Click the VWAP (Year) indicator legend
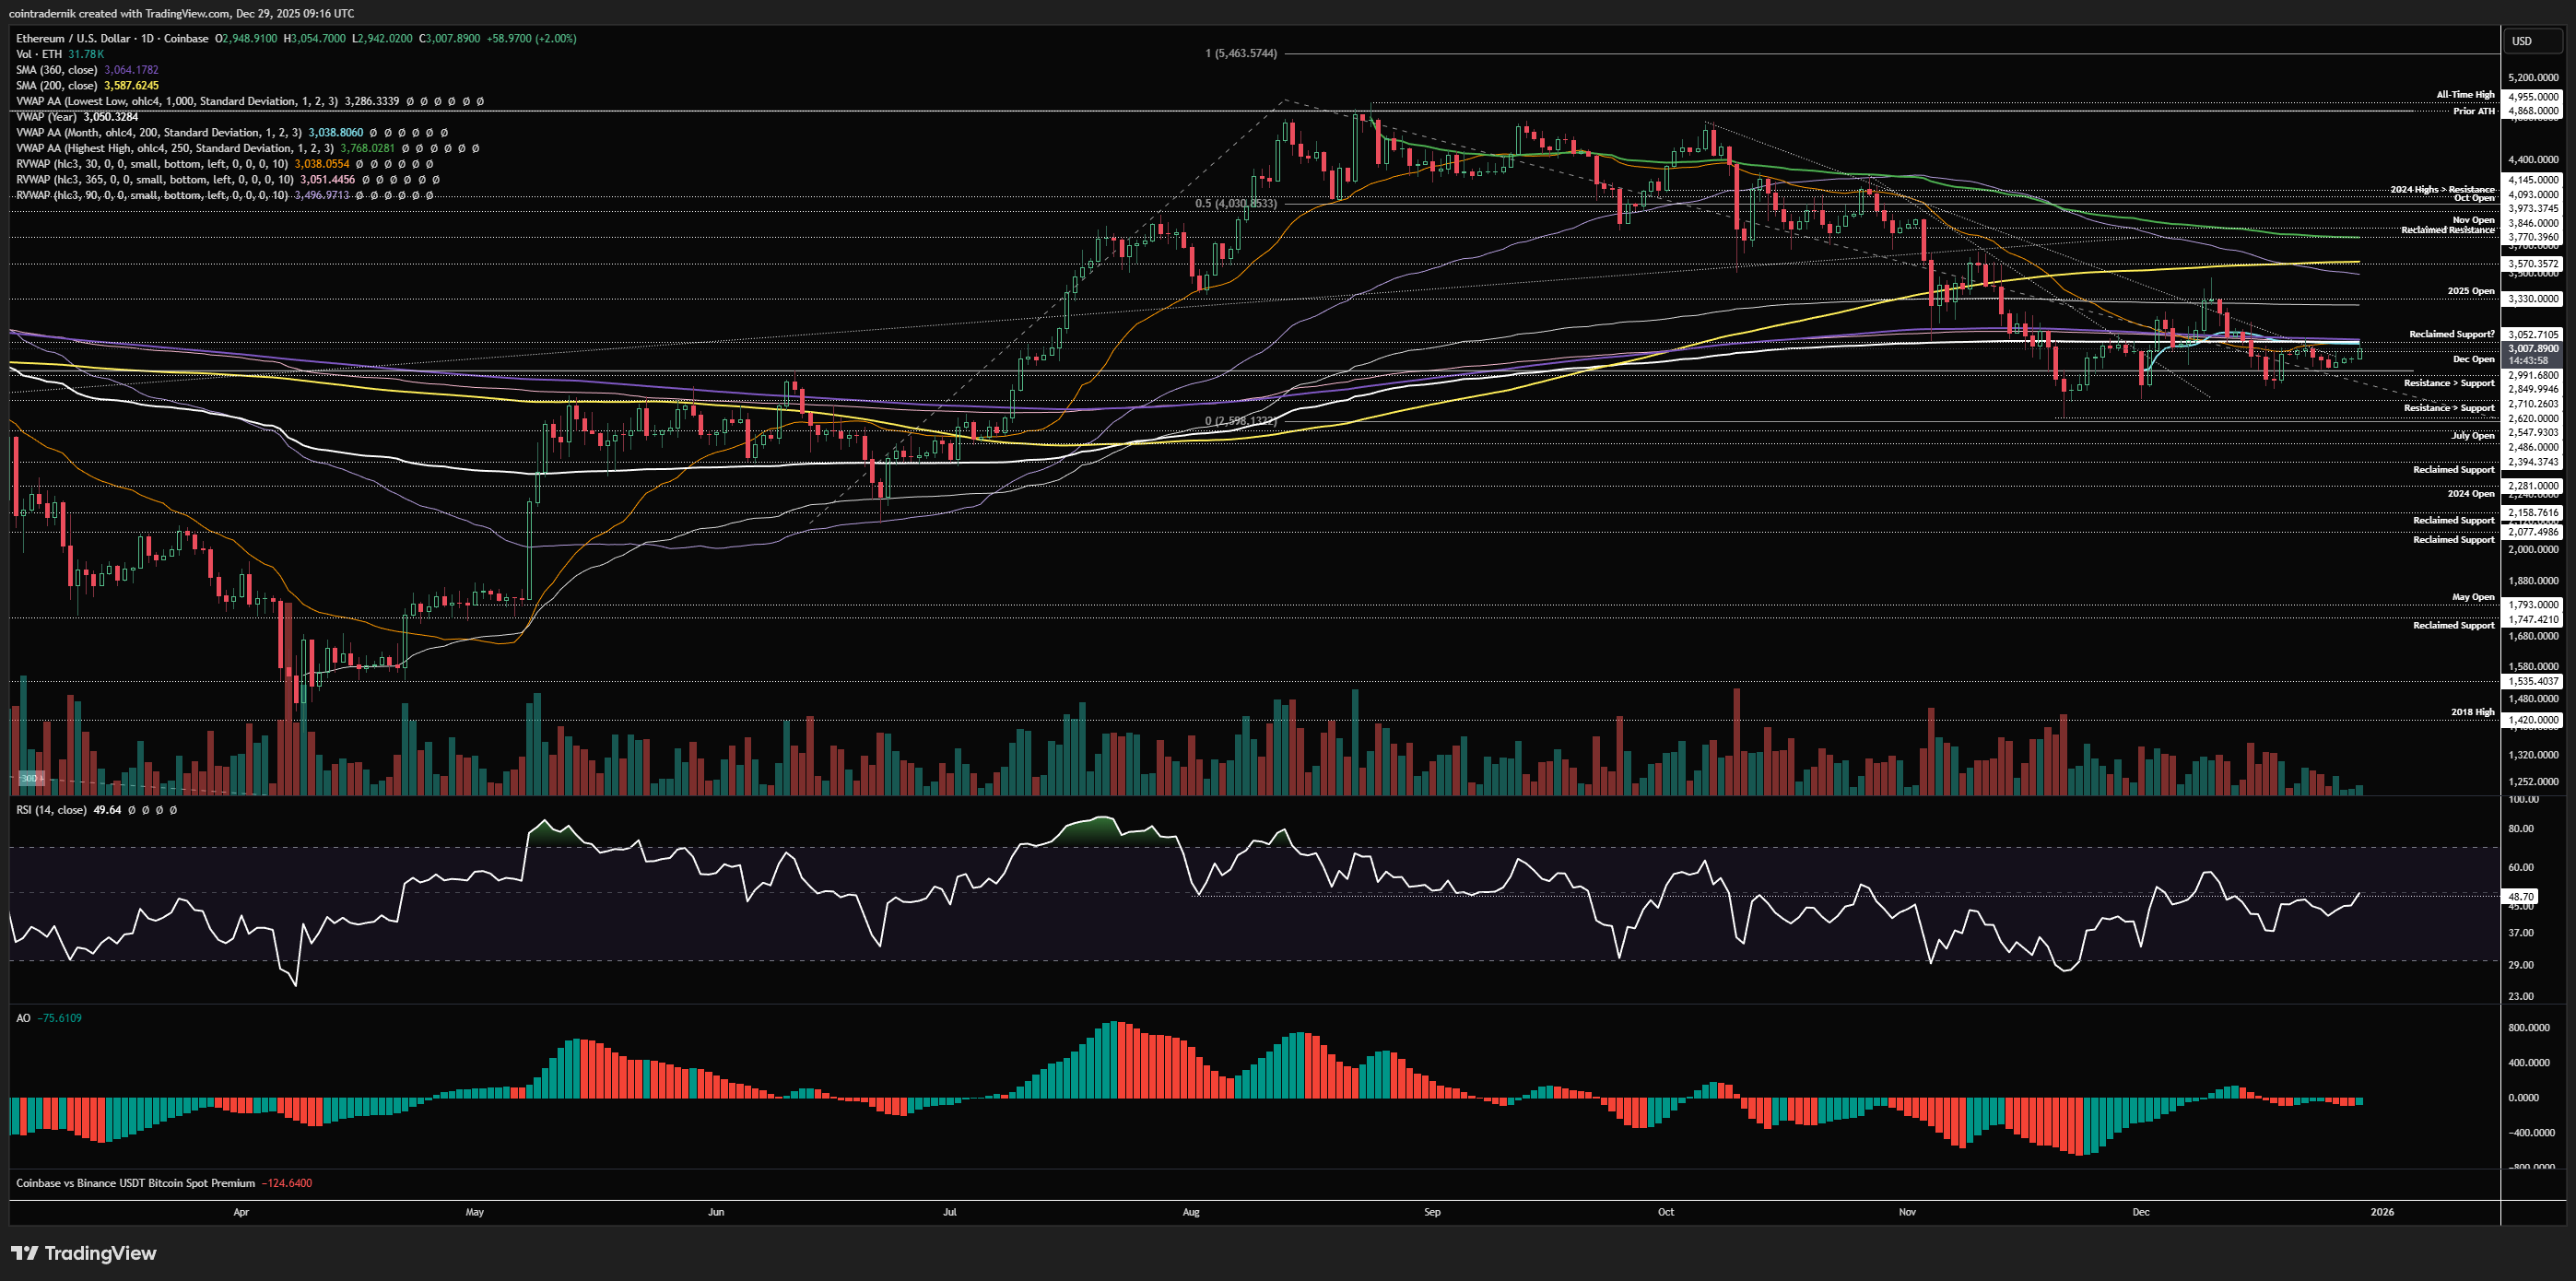Image resolution: width=2576 pixels, height=1281 pixels. tap(47, 117)
